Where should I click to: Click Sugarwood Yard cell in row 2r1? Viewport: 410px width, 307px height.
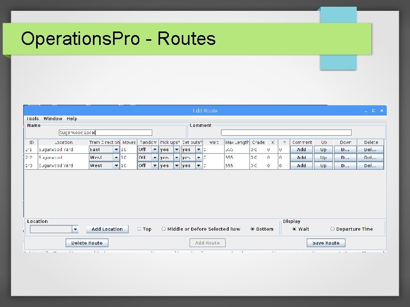64,150
